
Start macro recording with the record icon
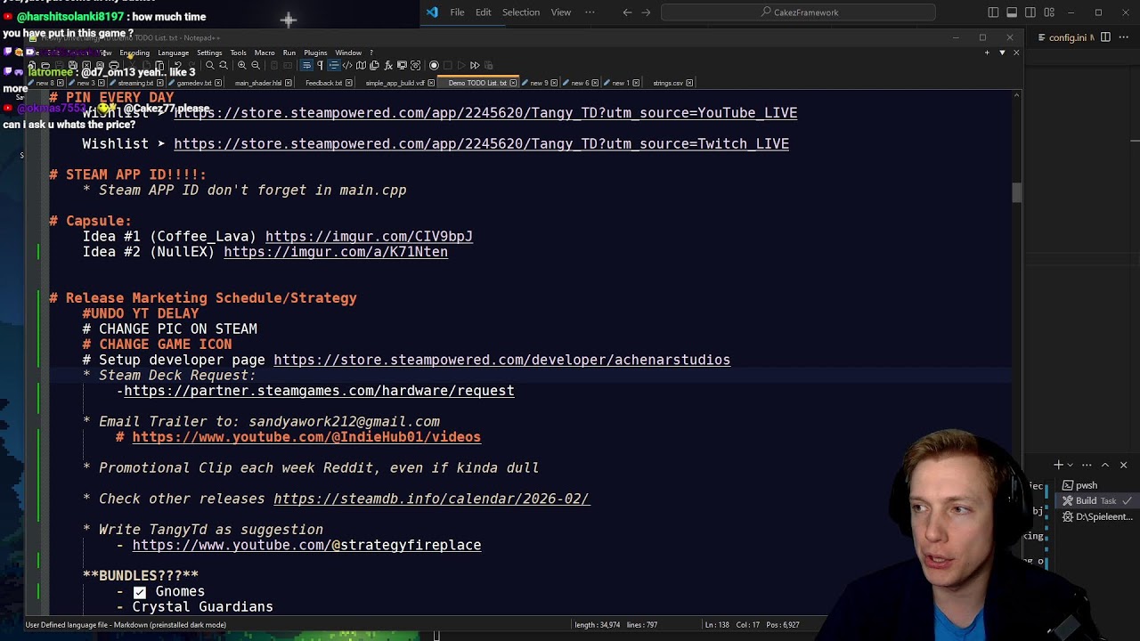pos(434,65)
